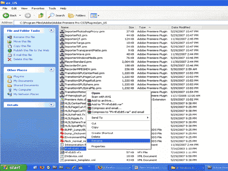The width and height of the screenshot is (228, 171).
Task: Open the 2 Windows Explorer taskbar group
Action: [187, 168]
